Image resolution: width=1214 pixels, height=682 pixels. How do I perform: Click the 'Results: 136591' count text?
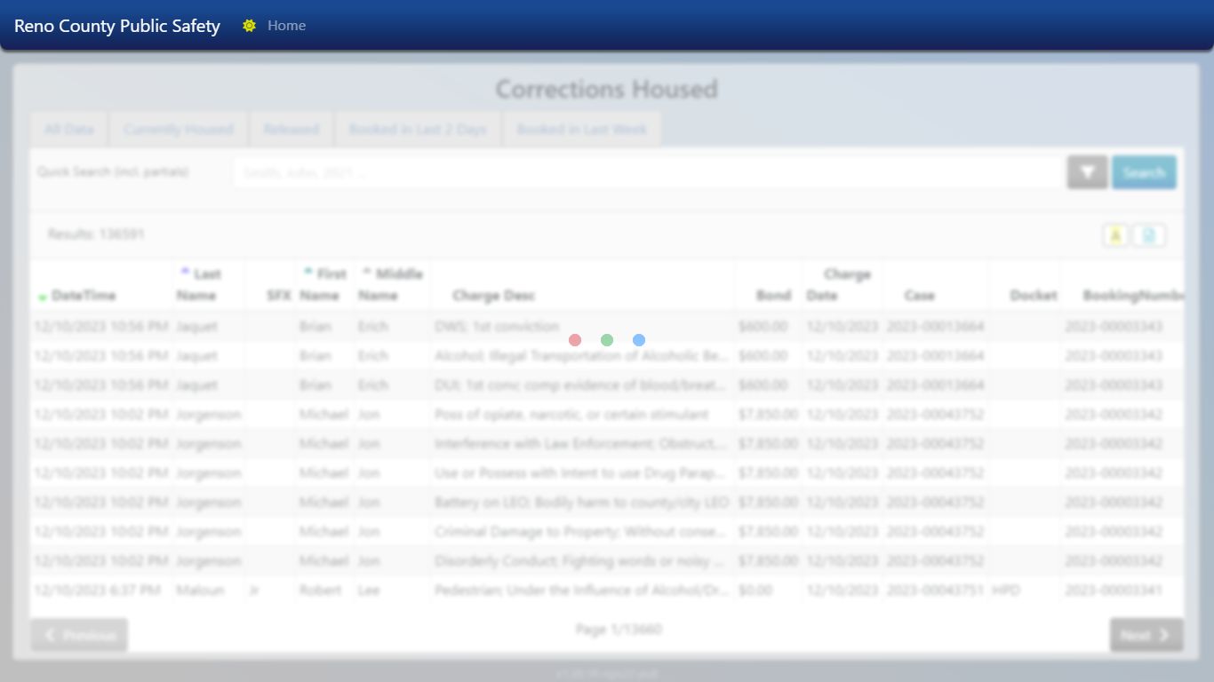pyautogui.click(x=96, y=234)
